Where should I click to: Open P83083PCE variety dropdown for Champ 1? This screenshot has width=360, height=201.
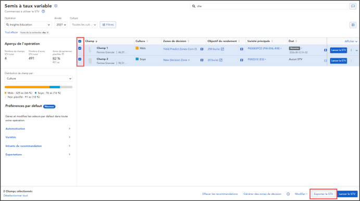[265, 48]
